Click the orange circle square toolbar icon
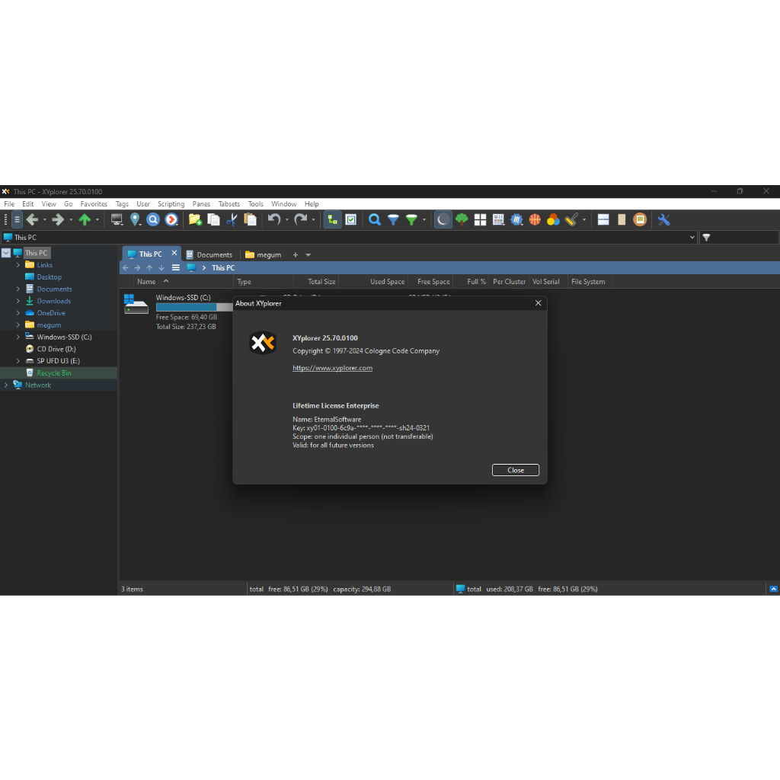 (x=640, y=220)
